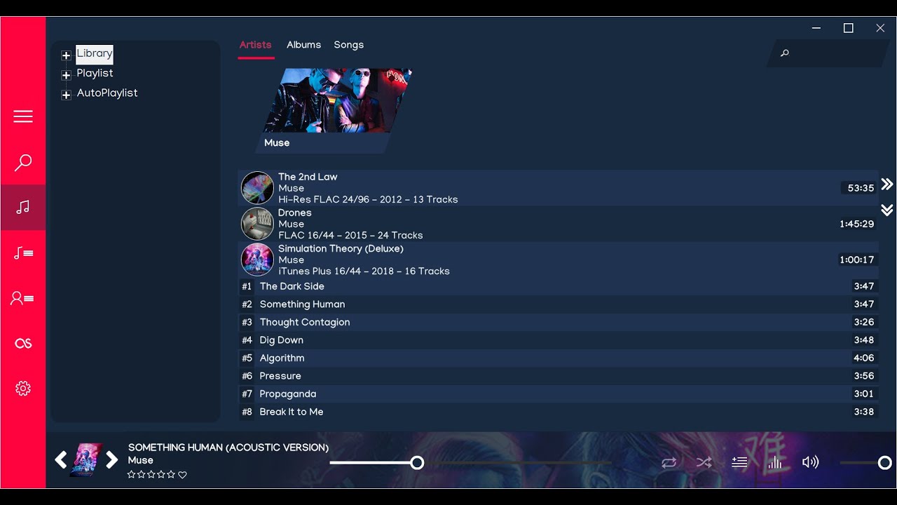The width and height of the screenshot is (897, 505).
Task: Open the Drones album row
Action: pos(558,224)
